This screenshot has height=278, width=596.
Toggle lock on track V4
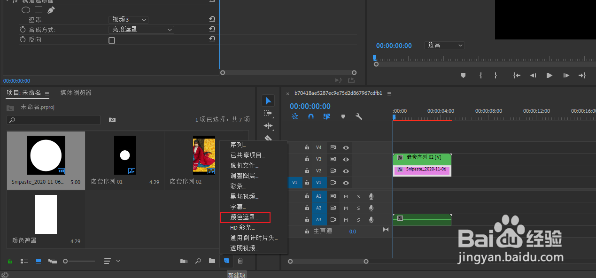pos(307,147)
